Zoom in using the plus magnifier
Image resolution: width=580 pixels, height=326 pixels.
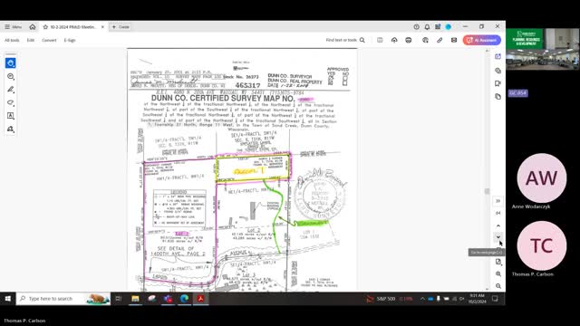tap(498, 273)
